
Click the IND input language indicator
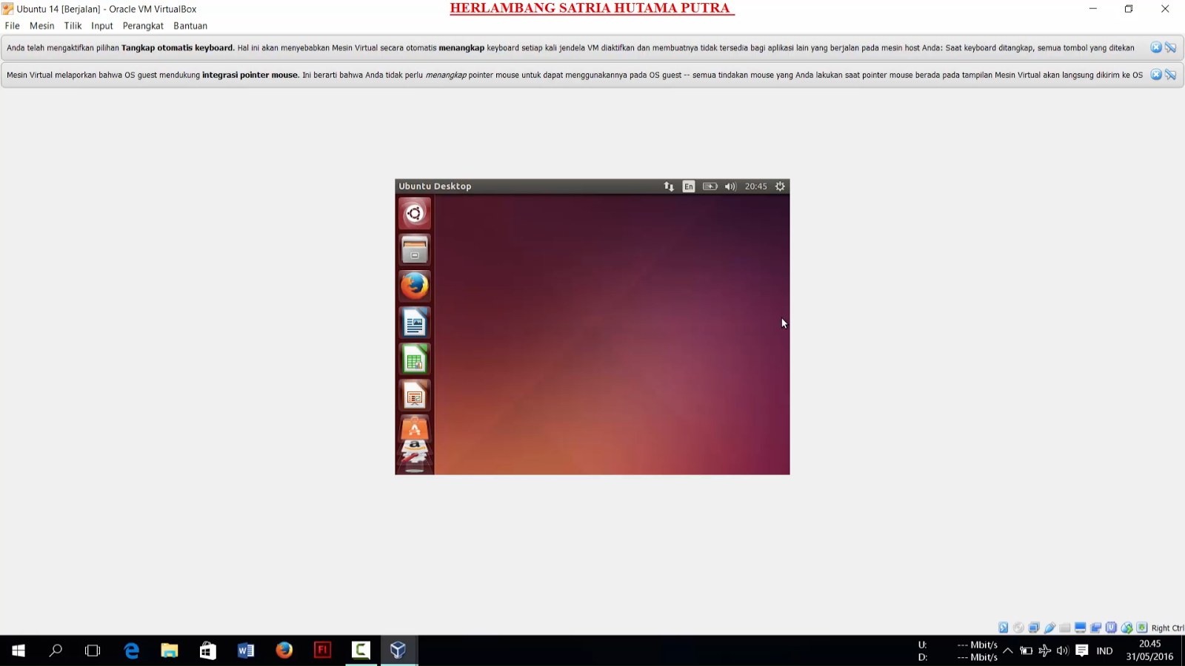[1104, 651]
